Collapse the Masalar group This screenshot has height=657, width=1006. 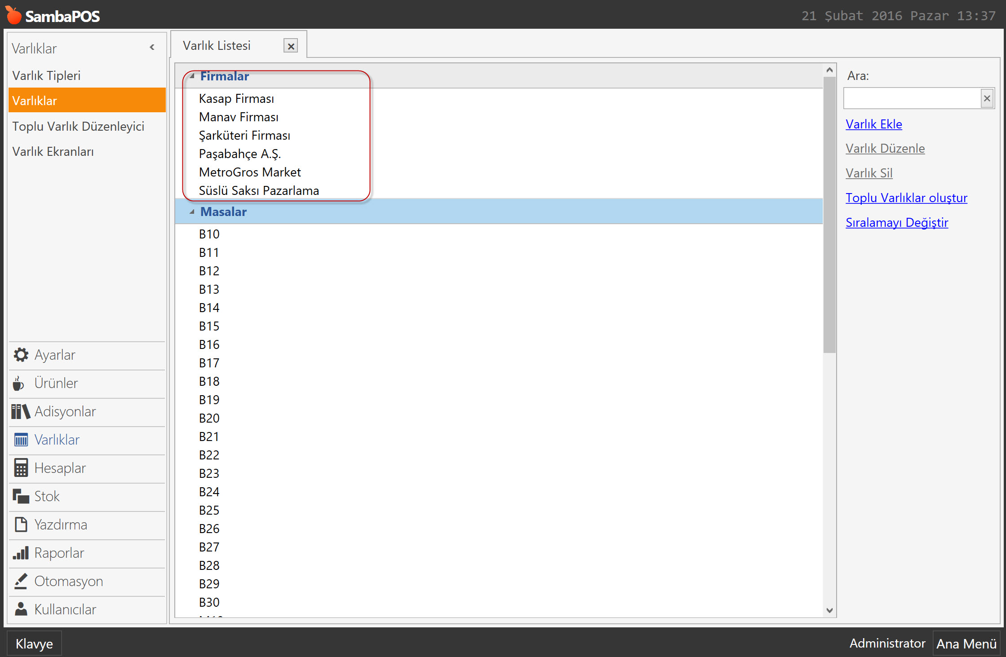click(192, 212)
